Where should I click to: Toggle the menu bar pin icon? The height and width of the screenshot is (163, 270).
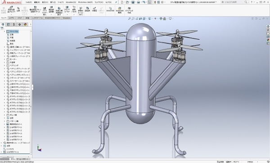click(x=116, y=2)
